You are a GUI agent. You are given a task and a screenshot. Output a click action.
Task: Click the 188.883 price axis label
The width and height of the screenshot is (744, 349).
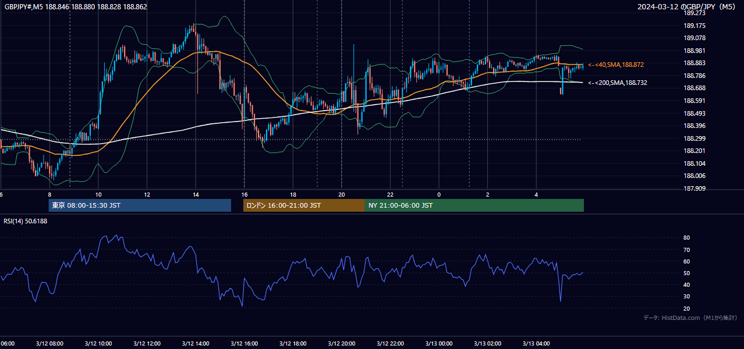point(694,63)
